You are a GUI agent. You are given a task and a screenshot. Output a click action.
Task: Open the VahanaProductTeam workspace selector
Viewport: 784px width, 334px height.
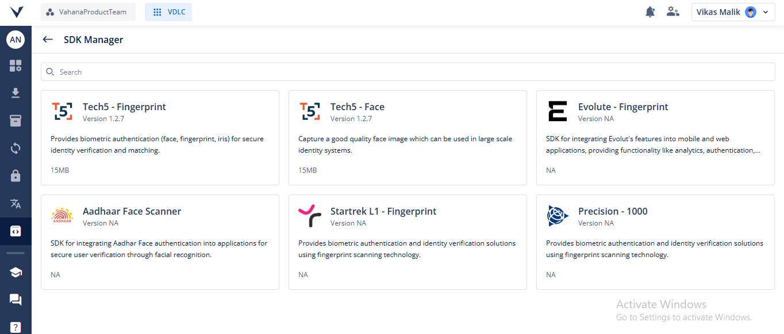[x=88, y=12]
